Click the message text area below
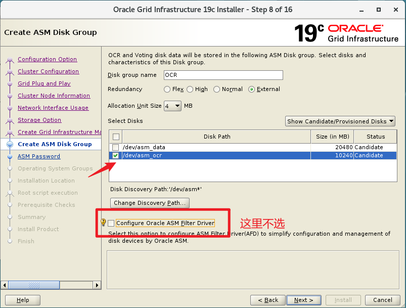The width and height of the screenshot is (406, 308). pos(253,270)
